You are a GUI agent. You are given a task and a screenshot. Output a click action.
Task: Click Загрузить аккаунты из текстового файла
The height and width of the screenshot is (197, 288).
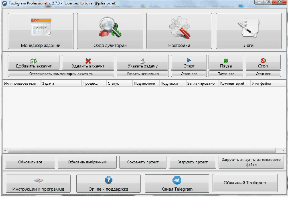[x=251, y=162]
